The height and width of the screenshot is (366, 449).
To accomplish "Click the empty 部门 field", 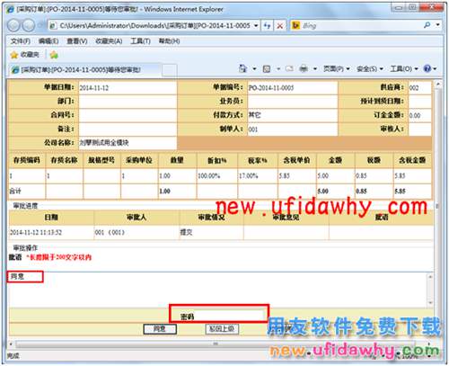I will pyautogui.click(x=128, y=102).
